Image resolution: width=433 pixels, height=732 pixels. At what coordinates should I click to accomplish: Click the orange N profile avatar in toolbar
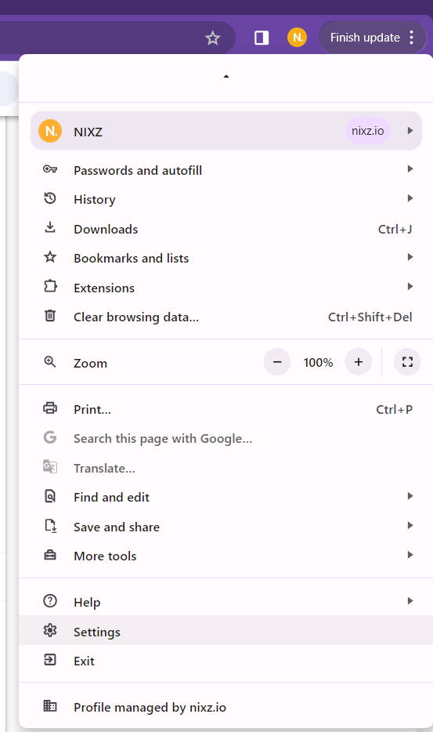coord(298,38)
